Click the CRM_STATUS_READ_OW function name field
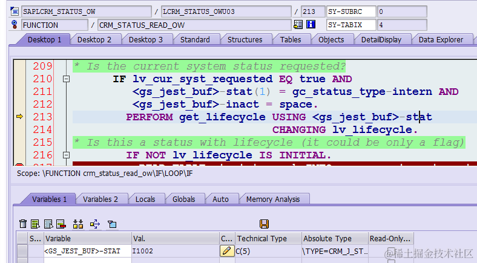This screenshot has width=477, height=263. coord(194,25)
